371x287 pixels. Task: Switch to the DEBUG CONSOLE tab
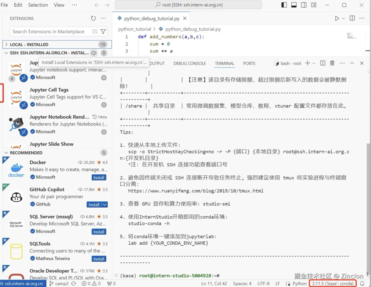tap(190, 63)
